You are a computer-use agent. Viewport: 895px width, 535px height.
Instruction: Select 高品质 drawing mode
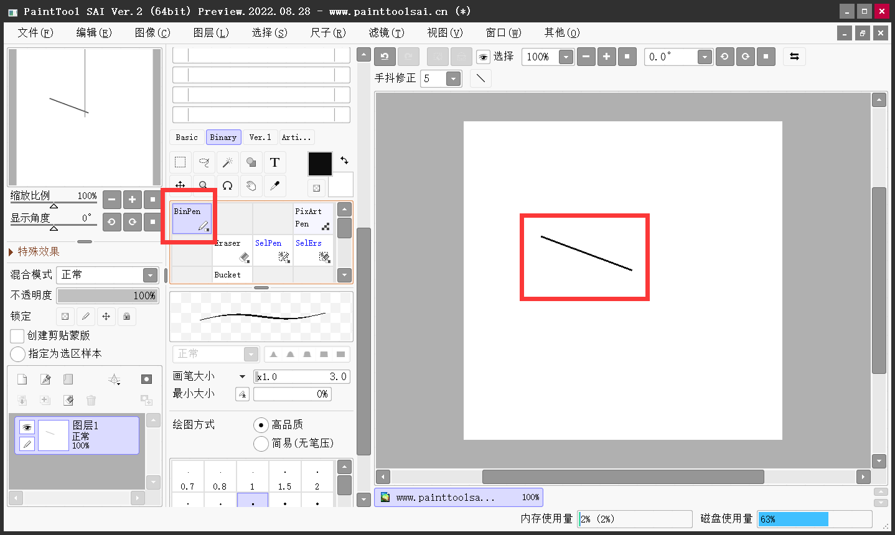(x=261, y=425)
